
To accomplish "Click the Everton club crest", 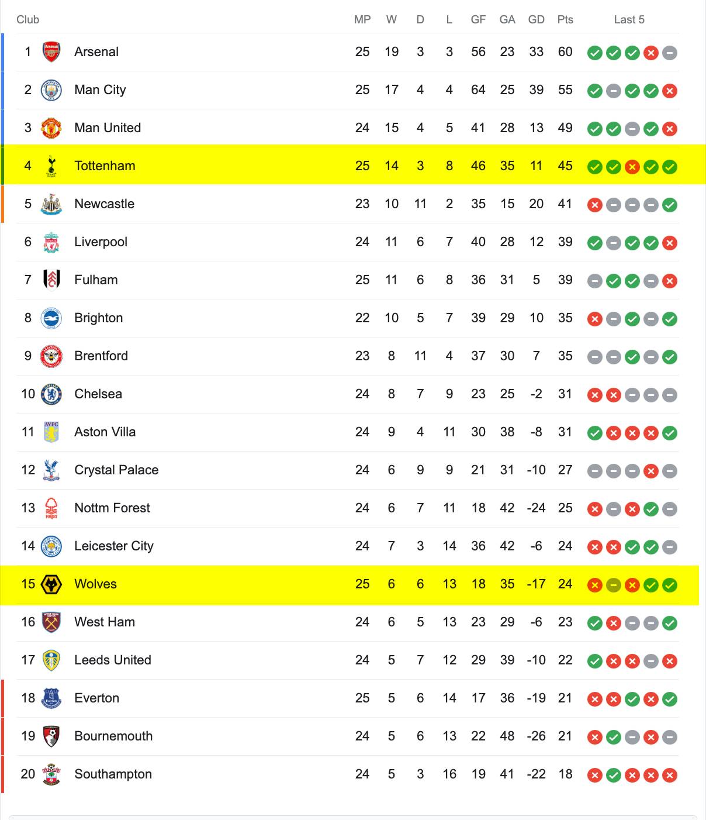I will pyautogui.click(x=51, y=698).
